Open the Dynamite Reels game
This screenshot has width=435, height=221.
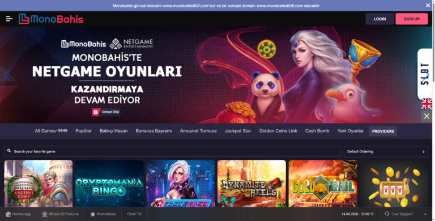251,184
